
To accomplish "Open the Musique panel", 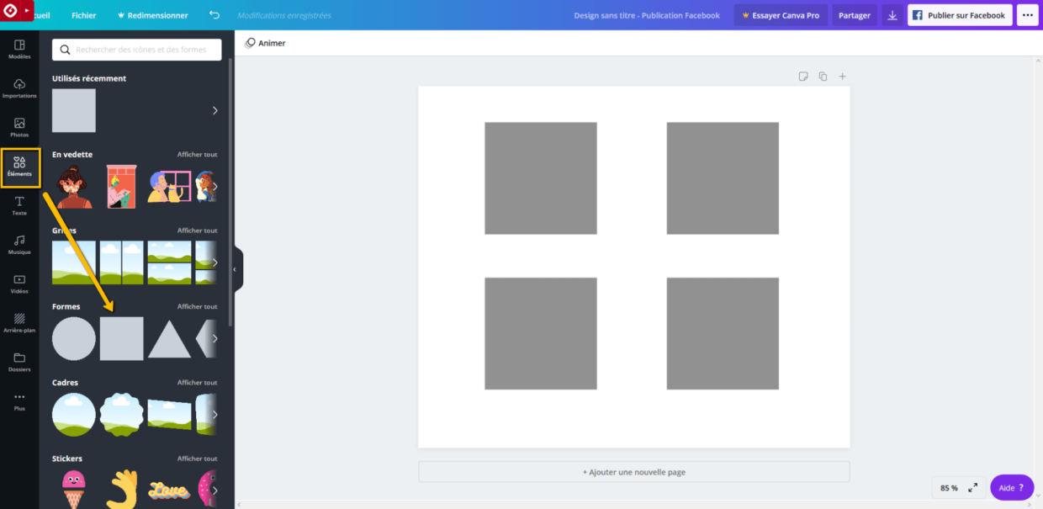I will point(19,244).
